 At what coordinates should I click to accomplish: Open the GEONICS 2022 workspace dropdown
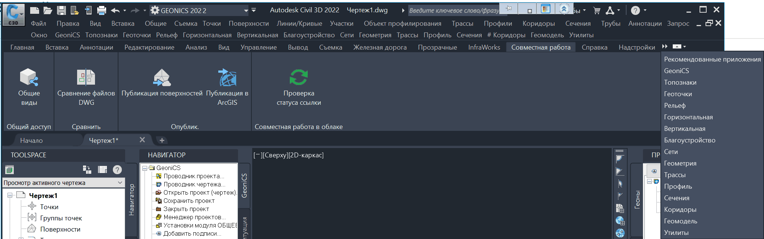pyautogui.click(x=246, y=10)
